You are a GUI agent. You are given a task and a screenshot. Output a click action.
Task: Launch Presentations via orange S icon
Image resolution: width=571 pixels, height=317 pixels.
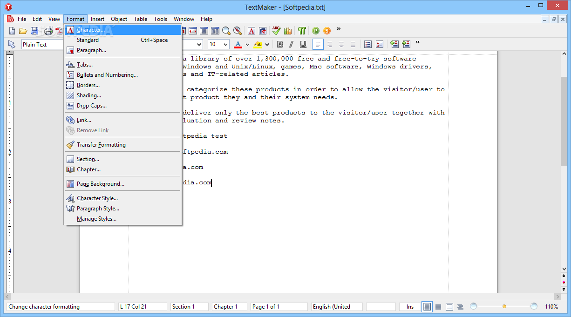327,31
